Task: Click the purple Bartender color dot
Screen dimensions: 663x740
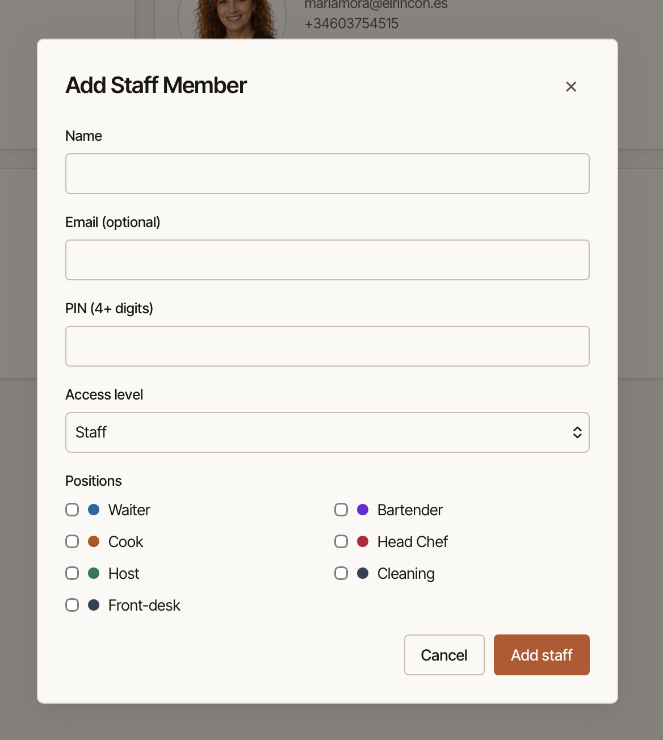Action: tap(363, 510)
